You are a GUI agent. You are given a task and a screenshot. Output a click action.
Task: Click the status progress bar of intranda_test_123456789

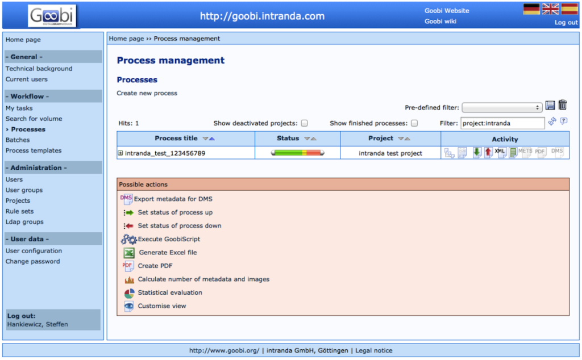298,153
